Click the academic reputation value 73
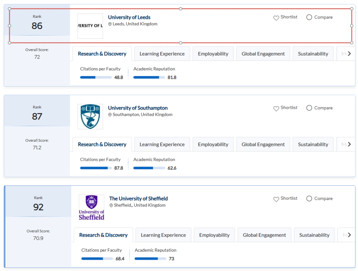358x271 pixels. click(171, 259)
